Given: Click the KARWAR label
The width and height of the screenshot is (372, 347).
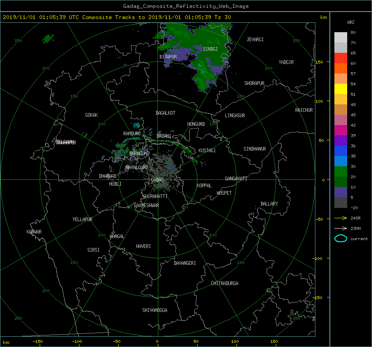Looking at the screenshot, I should click(34, 232).
